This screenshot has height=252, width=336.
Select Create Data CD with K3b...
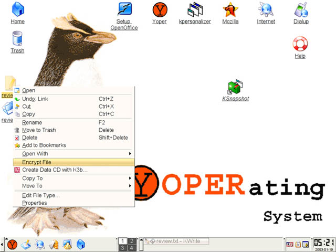pyautogui.click(x=74, y=170)
